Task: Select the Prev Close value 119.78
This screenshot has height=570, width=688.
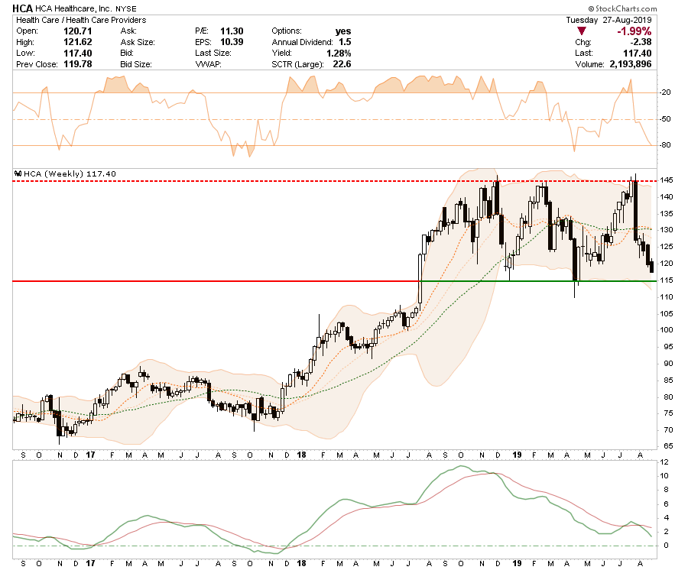Action: [78, 64]
